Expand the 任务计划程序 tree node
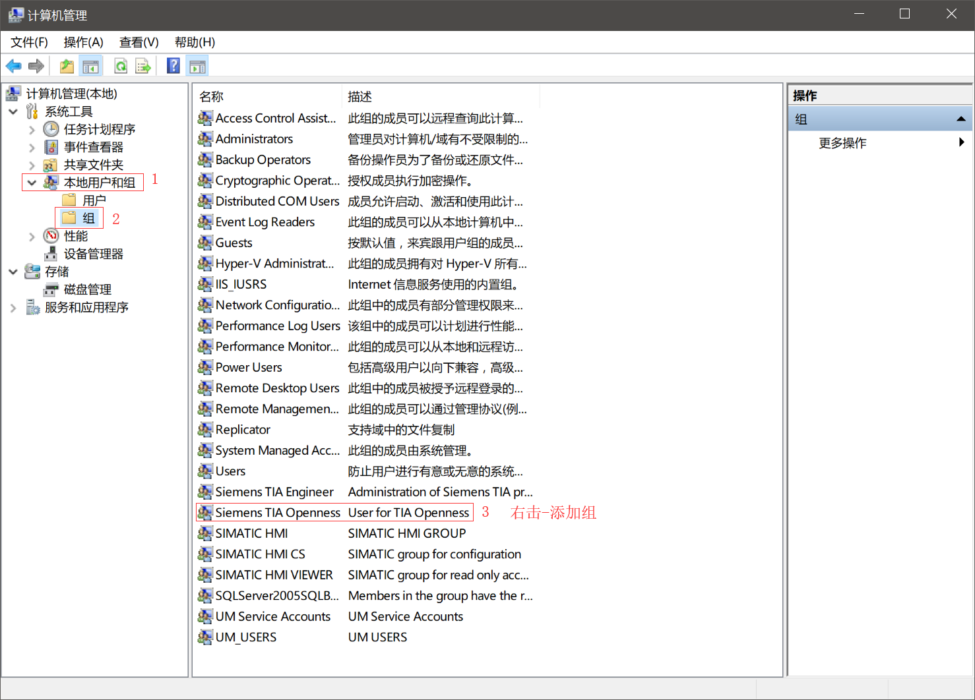Screen dimensions: 975x700 [x=32, y=130]
